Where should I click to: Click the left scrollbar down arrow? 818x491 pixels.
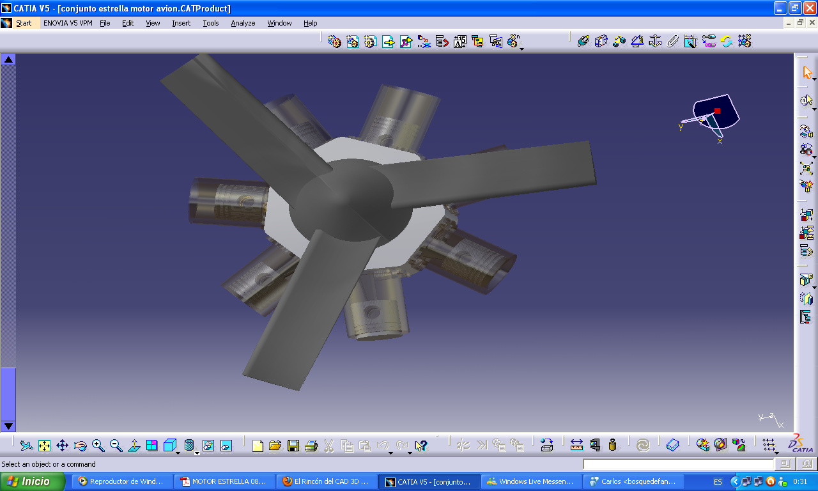pos(8,426)
